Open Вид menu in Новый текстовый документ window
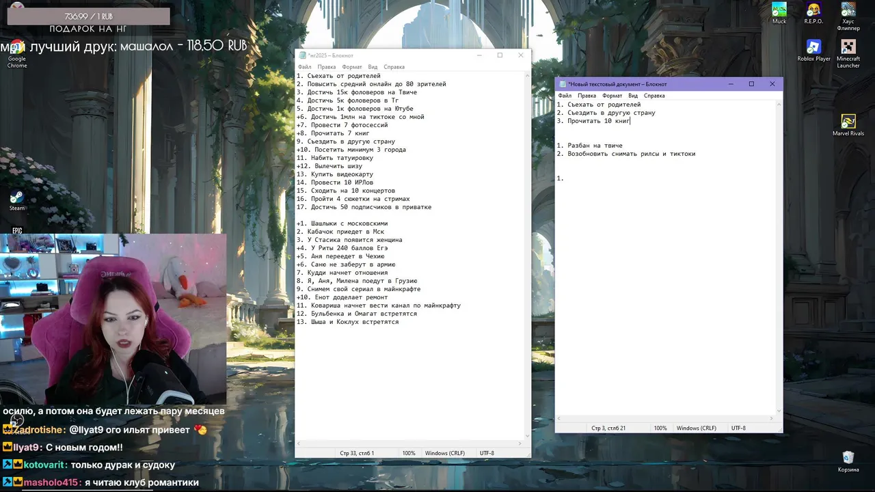Screen dimensions: 875x492 [x=633, y=96]
